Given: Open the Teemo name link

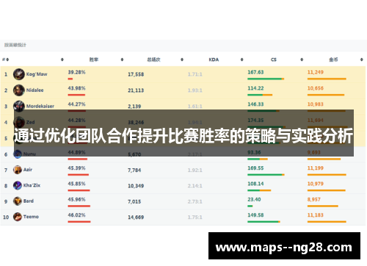Looking at the screenshot, I should click(31, 217).
